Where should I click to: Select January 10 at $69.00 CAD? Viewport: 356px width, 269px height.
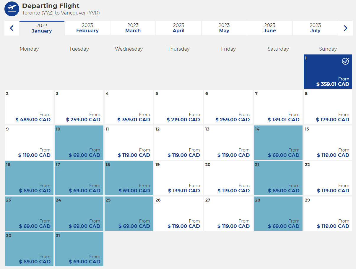point(79,143)
